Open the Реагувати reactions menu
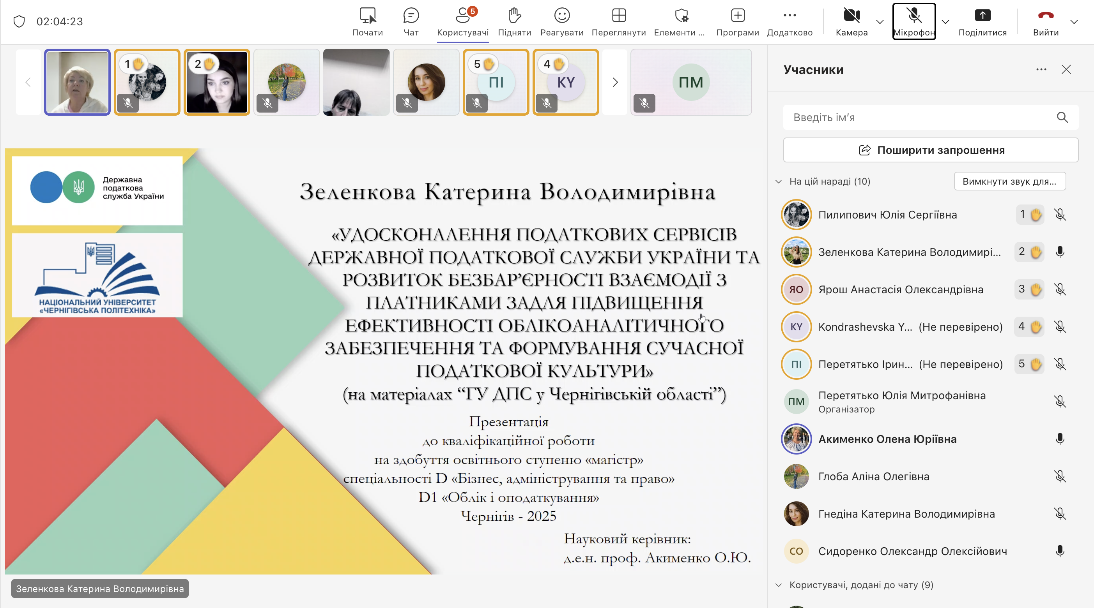This screenshot has width=1094, height=608. point(561,21)
